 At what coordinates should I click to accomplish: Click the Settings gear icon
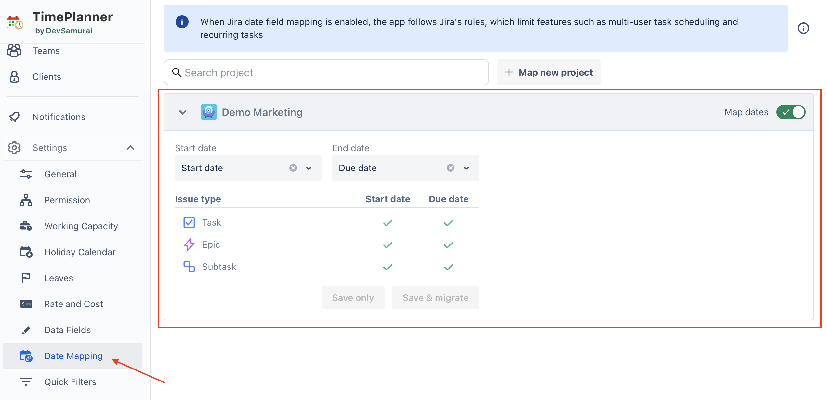tap(14, 148)
